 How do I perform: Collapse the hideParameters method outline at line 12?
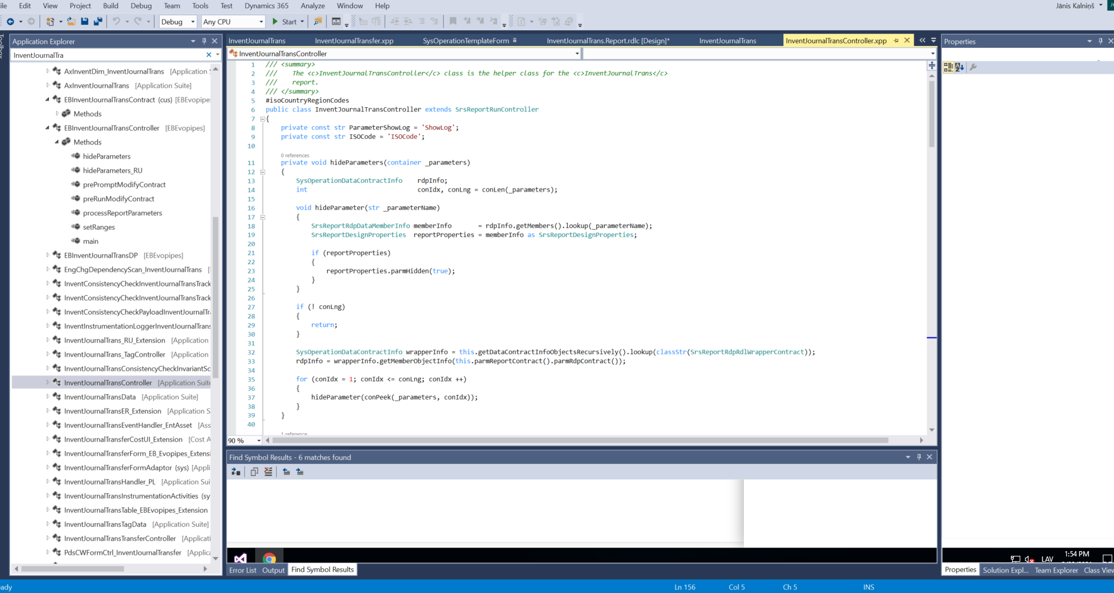[x=263, y=172]
